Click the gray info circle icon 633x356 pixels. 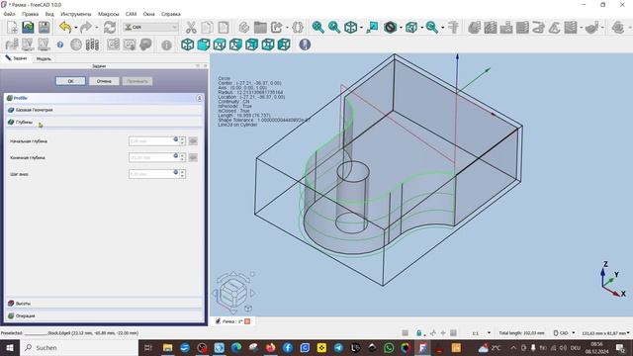point(166,44)
